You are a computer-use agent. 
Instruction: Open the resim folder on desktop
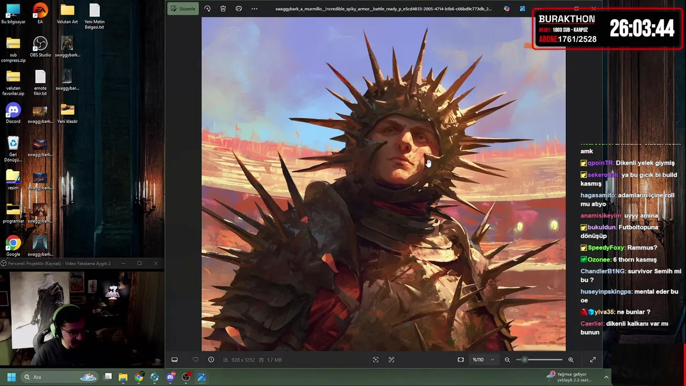(13, 181)
